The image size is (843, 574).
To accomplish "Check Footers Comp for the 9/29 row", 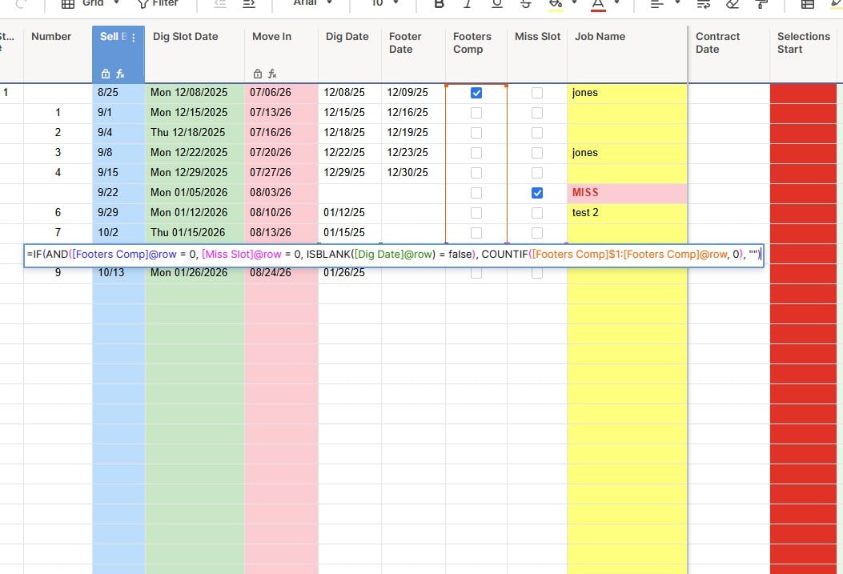I will [x=476, y=213].
